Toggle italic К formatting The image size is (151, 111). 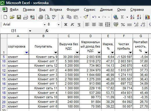point(72,25)
